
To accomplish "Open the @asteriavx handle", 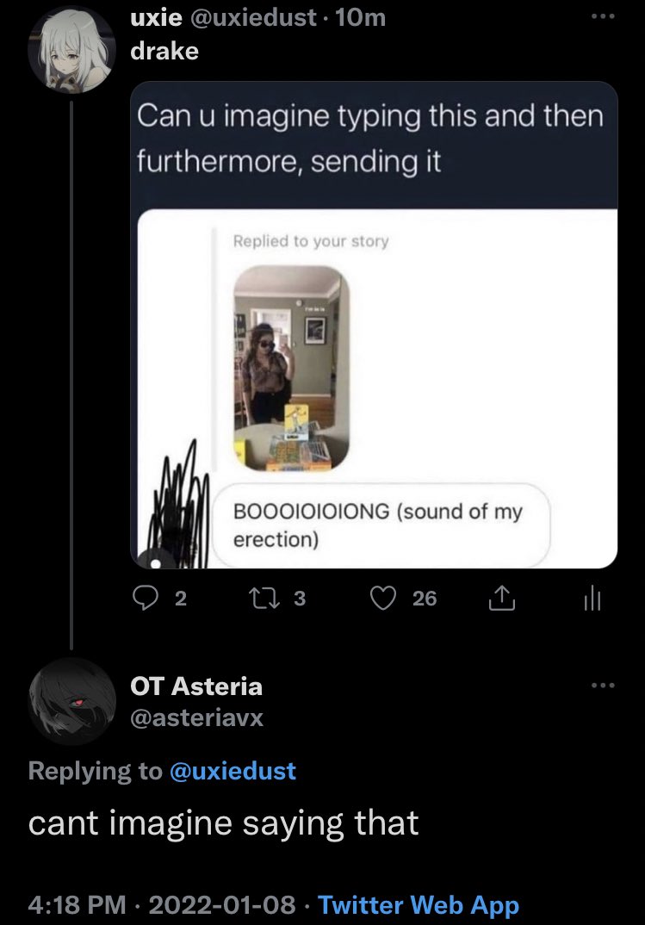I will [196, 717].
